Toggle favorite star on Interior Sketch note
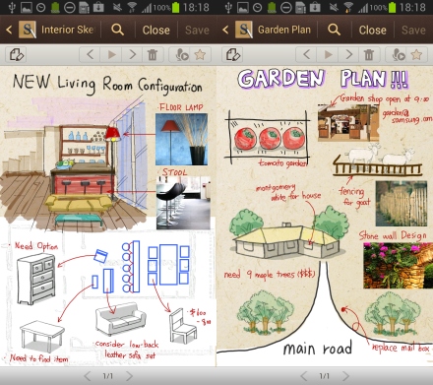This screenshot has height=385, width=433. pyautogui.click(x=200, y=54)
